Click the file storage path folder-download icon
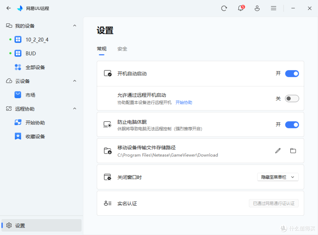This screenshot has height=235, width=318. [x=108, y=151]
